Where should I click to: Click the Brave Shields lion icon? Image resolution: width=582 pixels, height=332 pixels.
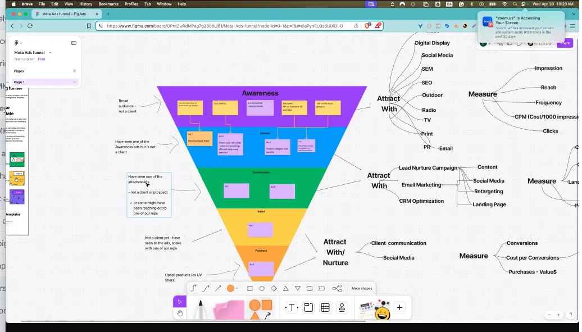click(x=367, y=26)
